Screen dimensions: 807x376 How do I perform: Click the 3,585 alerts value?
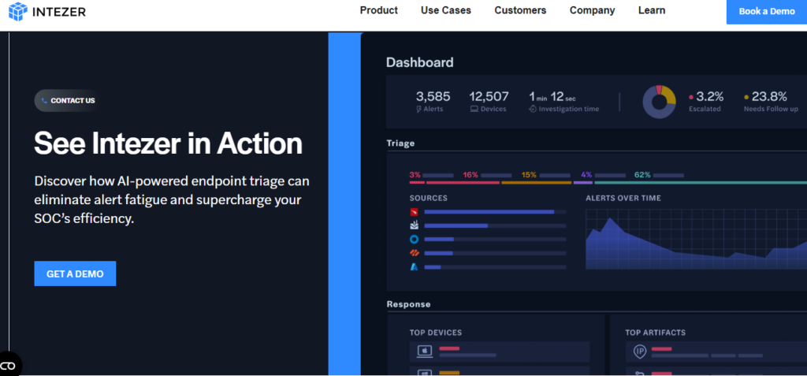[433, 96]
